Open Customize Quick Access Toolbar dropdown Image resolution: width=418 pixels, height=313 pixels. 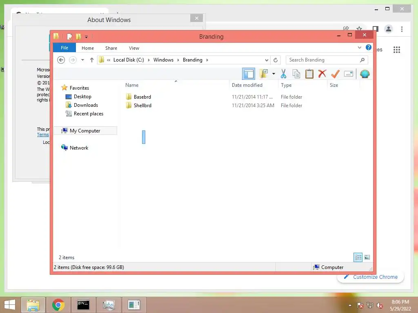87,37
